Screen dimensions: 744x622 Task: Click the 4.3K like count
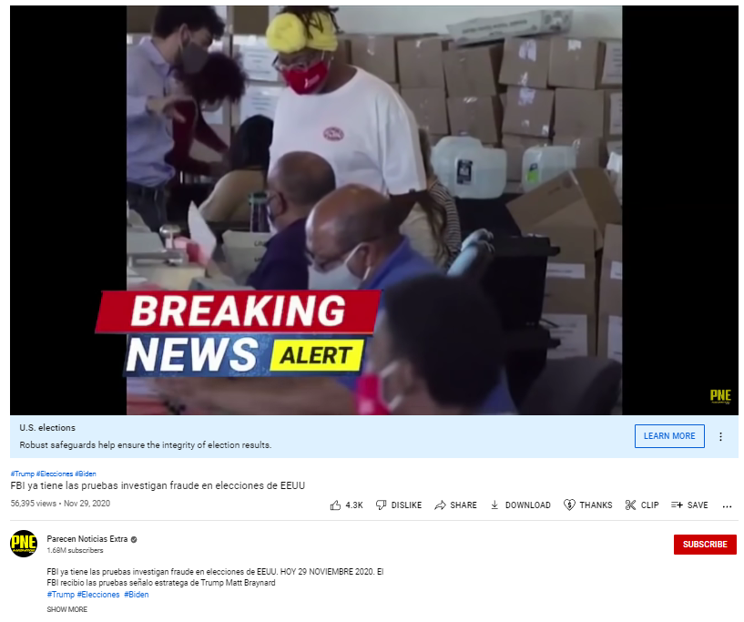[354, 505]
